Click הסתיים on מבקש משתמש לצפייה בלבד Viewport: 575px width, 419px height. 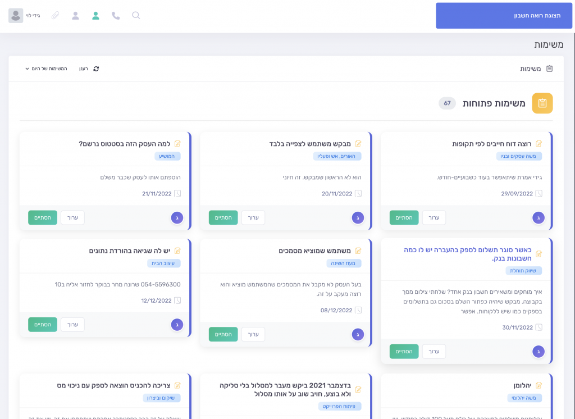pyautogui.click(x=223, y=217)
